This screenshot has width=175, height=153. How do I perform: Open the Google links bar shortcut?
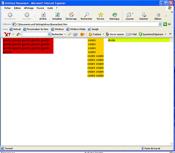pyautogui.click(x=93, y=29)
